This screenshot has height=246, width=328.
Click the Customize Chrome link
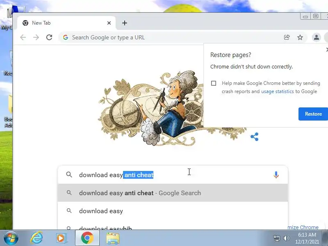(303, 227)
